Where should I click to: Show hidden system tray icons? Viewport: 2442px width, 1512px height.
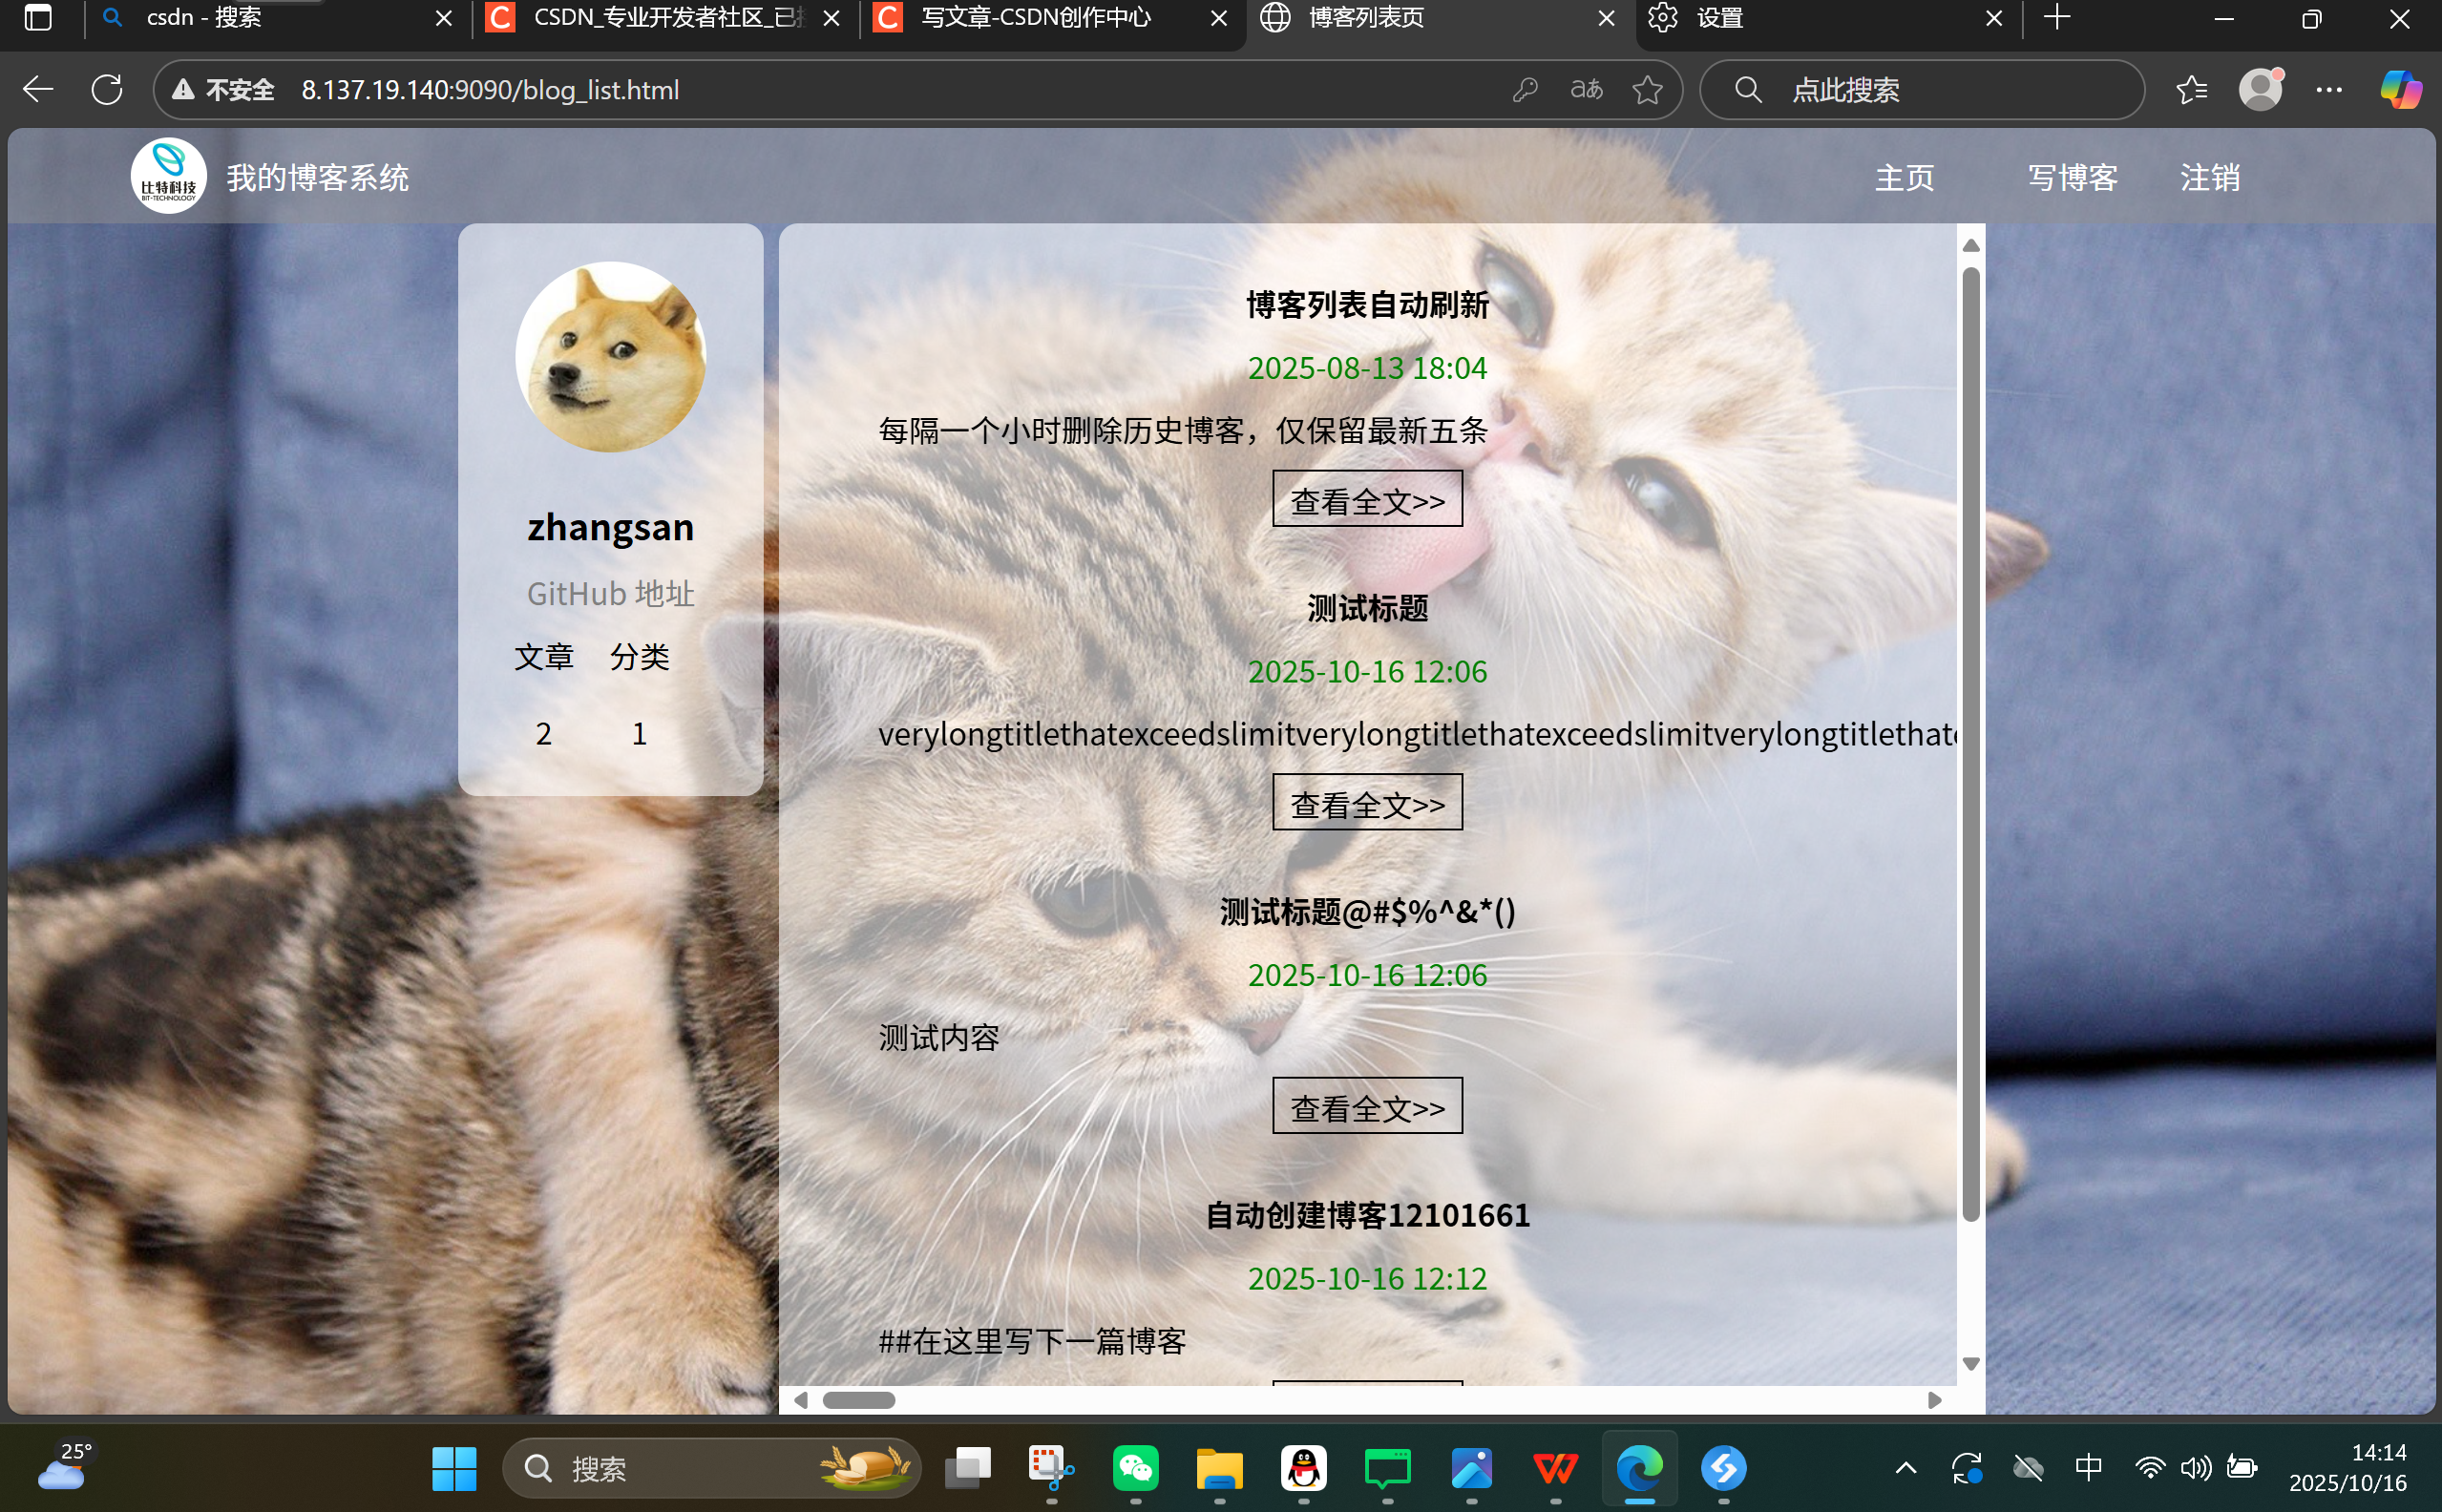click(1906, 1468)
